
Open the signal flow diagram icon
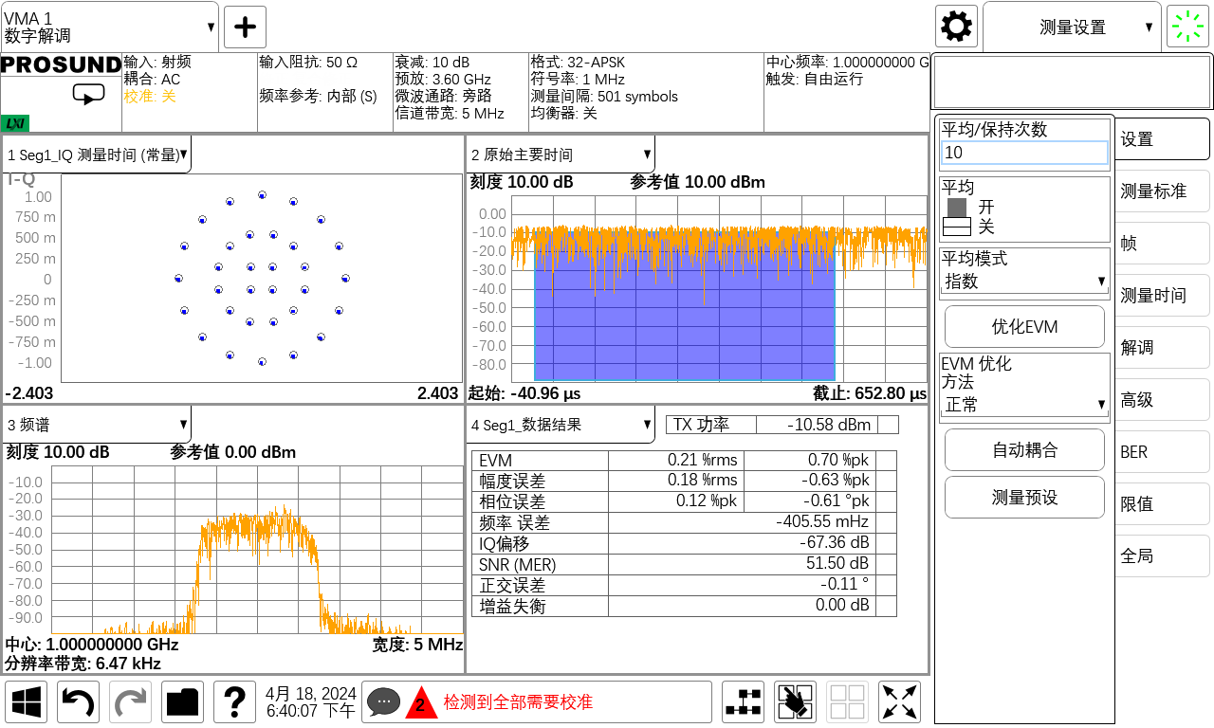(x=744, y=702)
